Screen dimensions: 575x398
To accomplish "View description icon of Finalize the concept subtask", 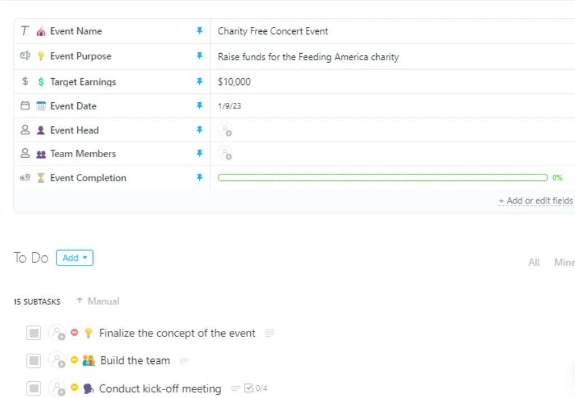I will (269, 333).
